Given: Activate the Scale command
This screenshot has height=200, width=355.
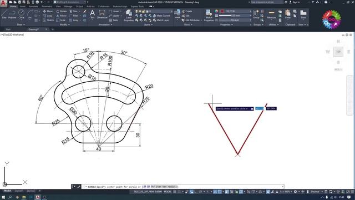Looking at the screenshot, I should tap(61, 20).
